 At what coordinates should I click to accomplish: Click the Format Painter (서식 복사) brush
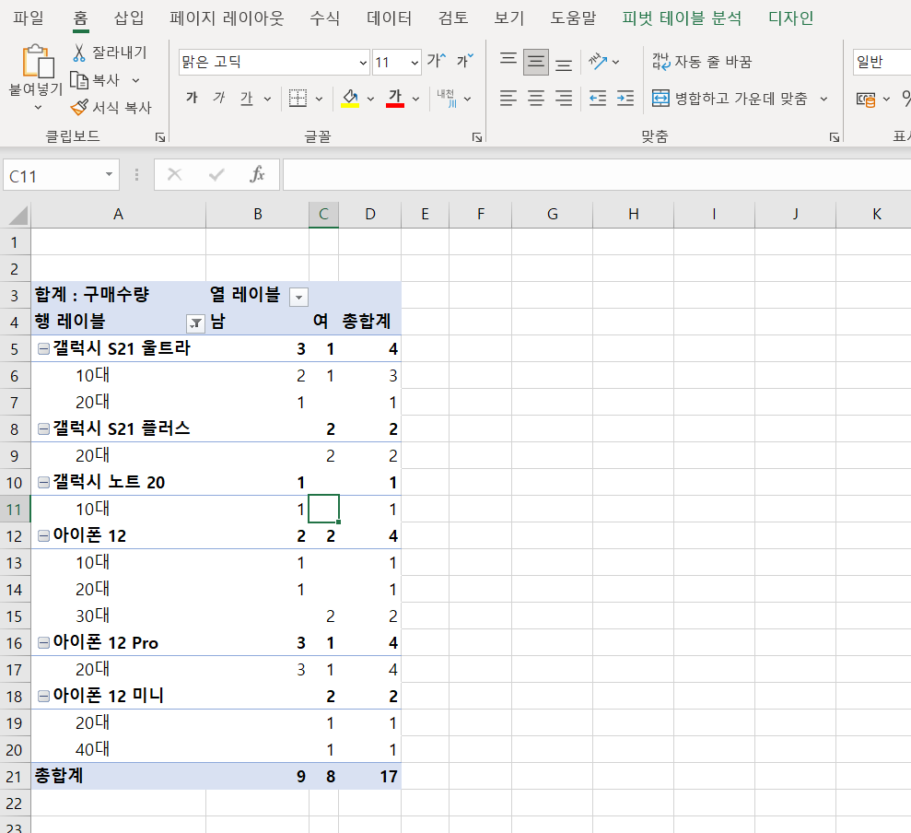click(79, 107)
